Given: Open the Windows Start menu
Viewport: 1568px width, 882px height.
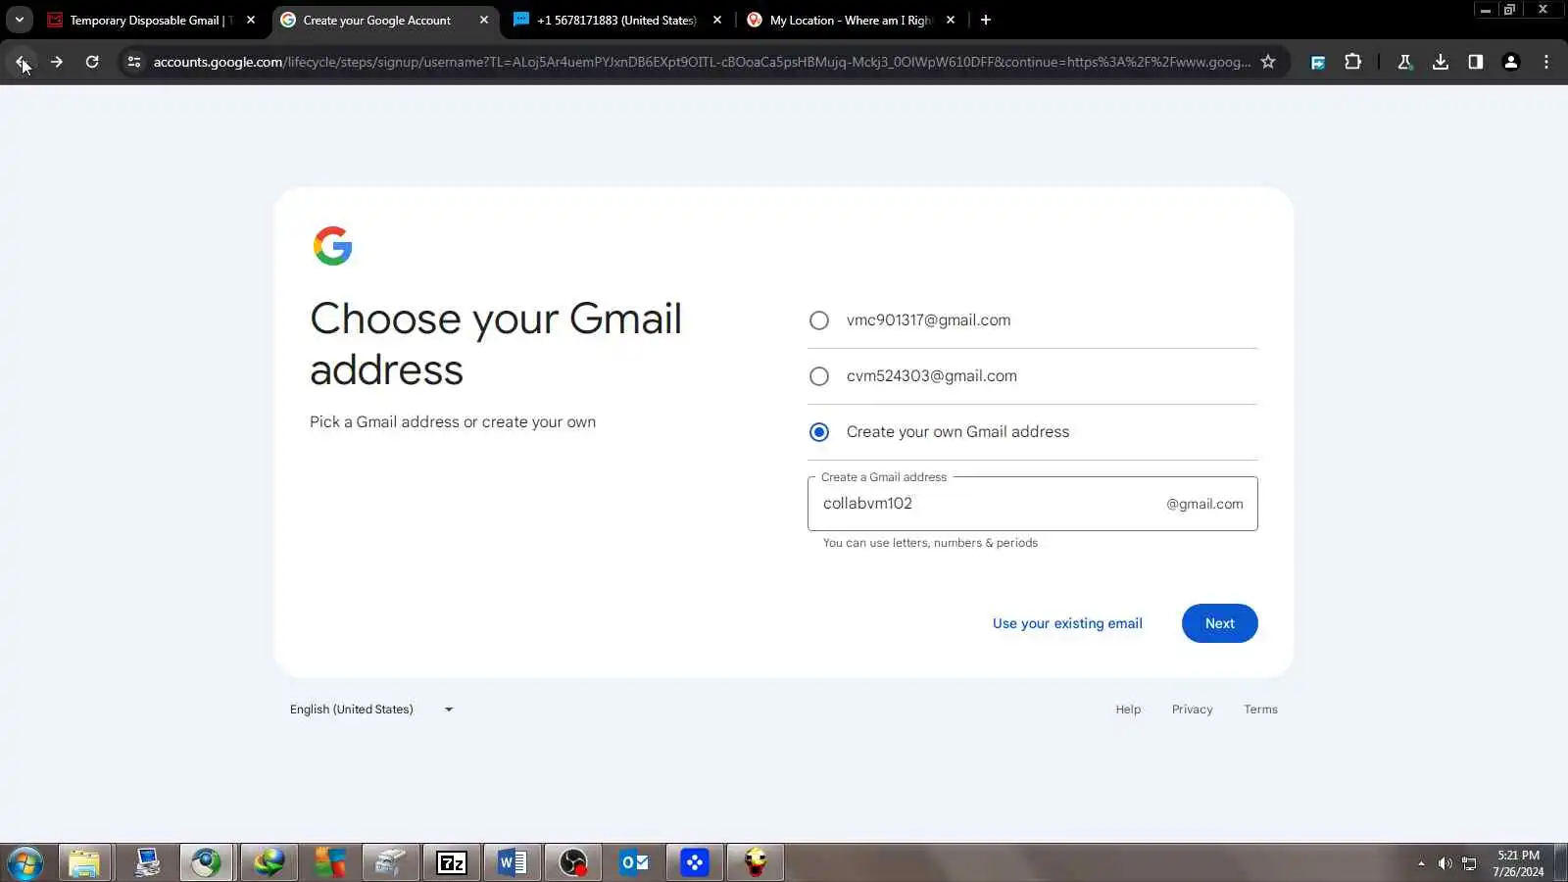Looking at the screenshot, I should (x=24, y=863).
